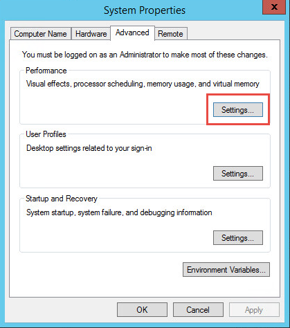Select the Advanced tab
Image resolution: width=290 pixels, height=328 pixels.
tap(132, 33)
